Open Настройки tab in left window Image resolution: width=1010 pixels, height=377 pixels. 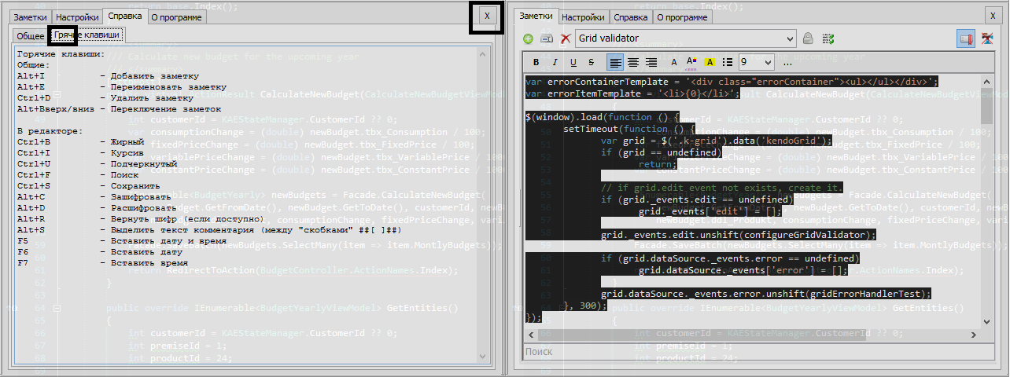pyautogui.click(x=77, y=16)
